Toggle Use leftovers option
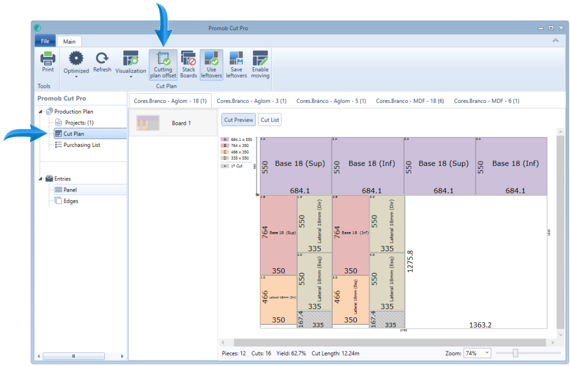Viewport: 570px width, 366px height. coord(211,65)
